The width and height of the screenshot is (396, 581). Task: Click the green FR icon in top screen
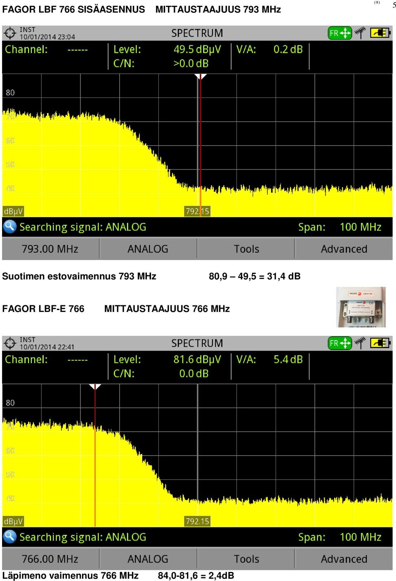click(340, 33)
